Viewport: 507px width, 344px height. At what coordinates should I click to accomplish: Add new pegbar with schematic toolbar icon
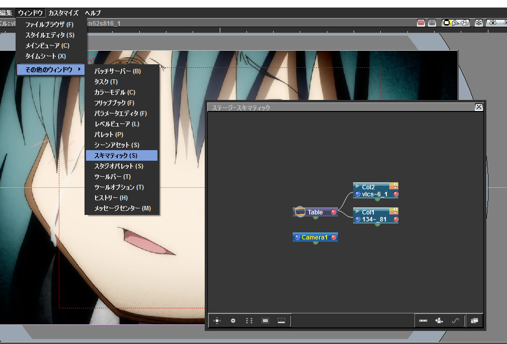(423, 320)
